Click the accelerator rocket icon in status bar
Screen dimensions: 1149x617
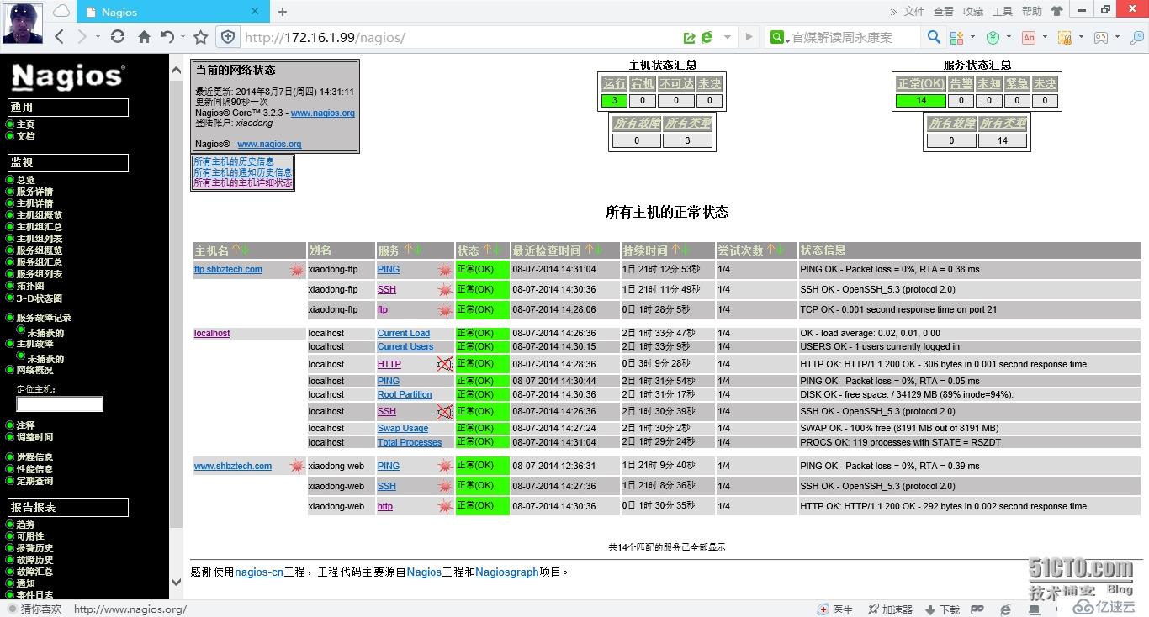point(872,609)
